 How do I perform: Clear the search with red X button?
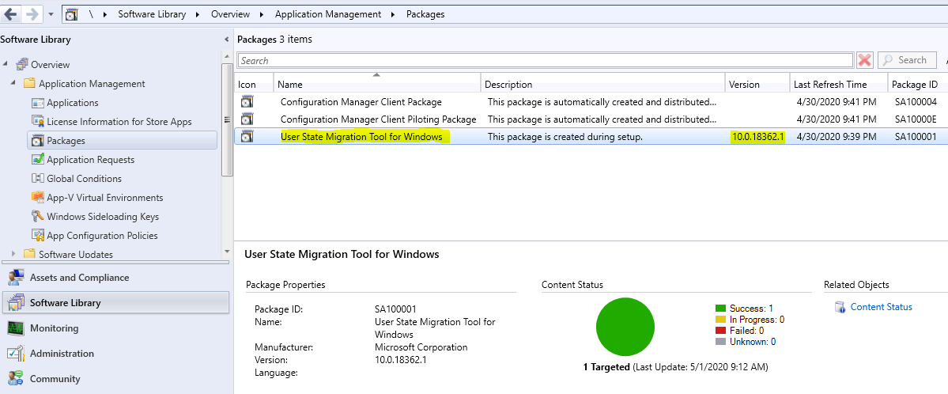(x=865, y=60)
